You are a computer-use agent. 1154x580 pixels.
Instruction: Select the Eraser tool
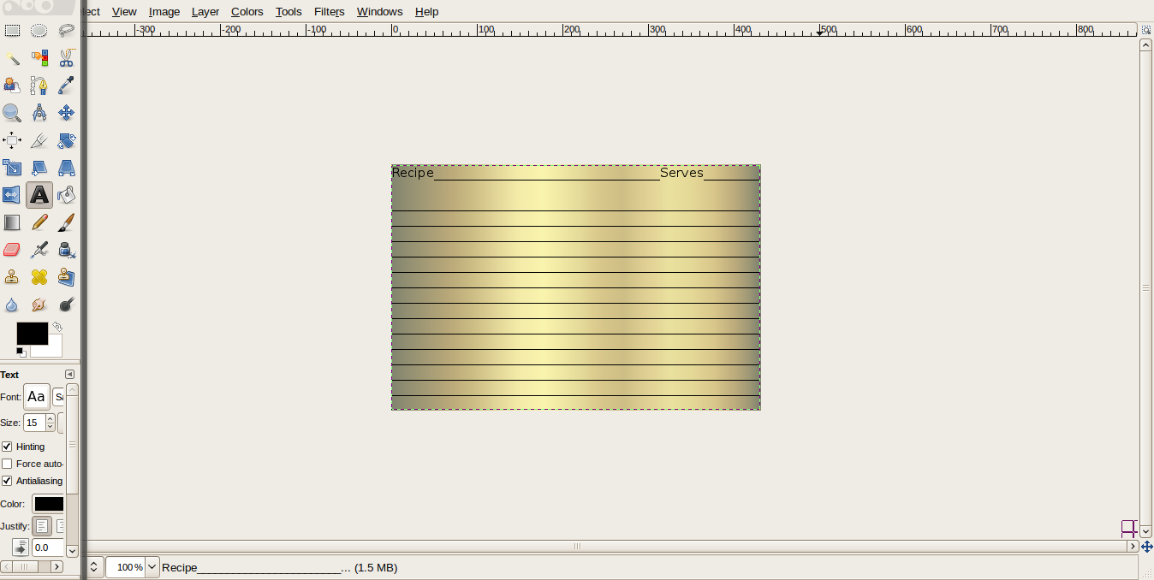[12, 250]
